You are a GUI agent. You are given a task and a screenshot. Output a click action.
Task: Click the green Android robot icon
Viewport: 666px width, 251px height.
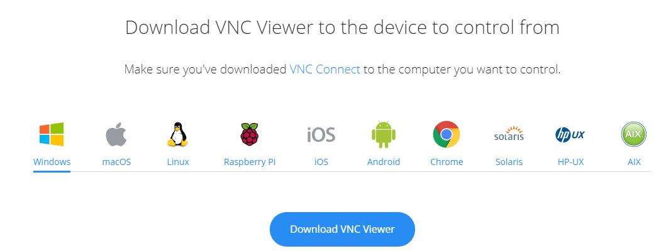384,134
